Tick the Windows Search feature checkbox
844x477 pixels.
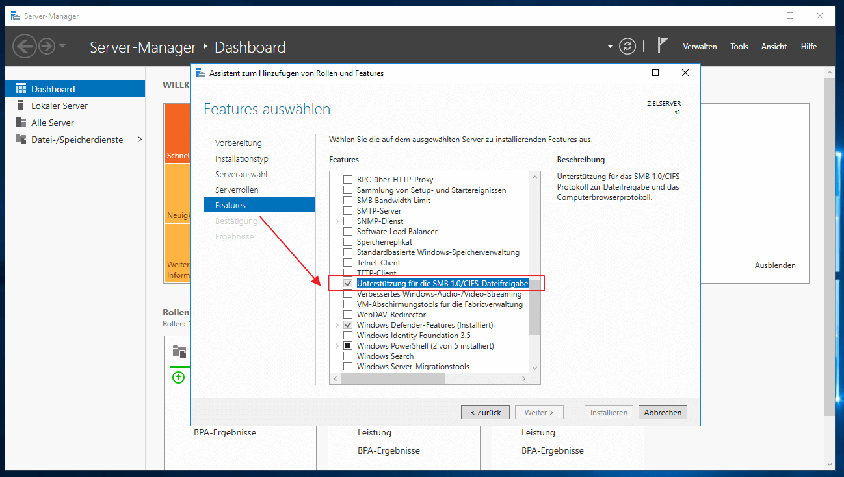[x=348, y=356]
